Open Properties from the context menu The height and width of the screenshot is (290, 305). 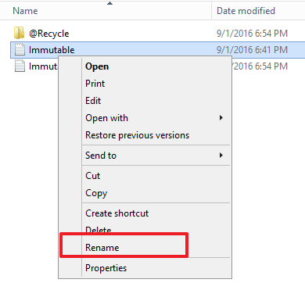pyautogui.click(x=106, y=268)
